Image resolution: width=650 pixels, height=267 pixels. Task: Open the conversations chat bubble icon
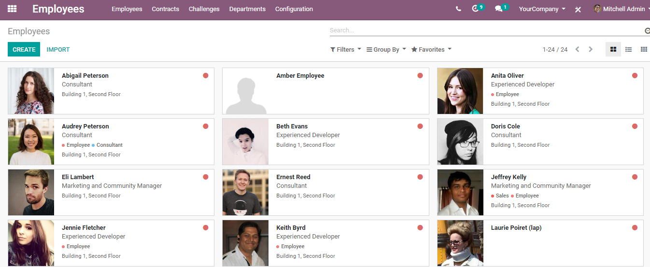pos(501,8)
